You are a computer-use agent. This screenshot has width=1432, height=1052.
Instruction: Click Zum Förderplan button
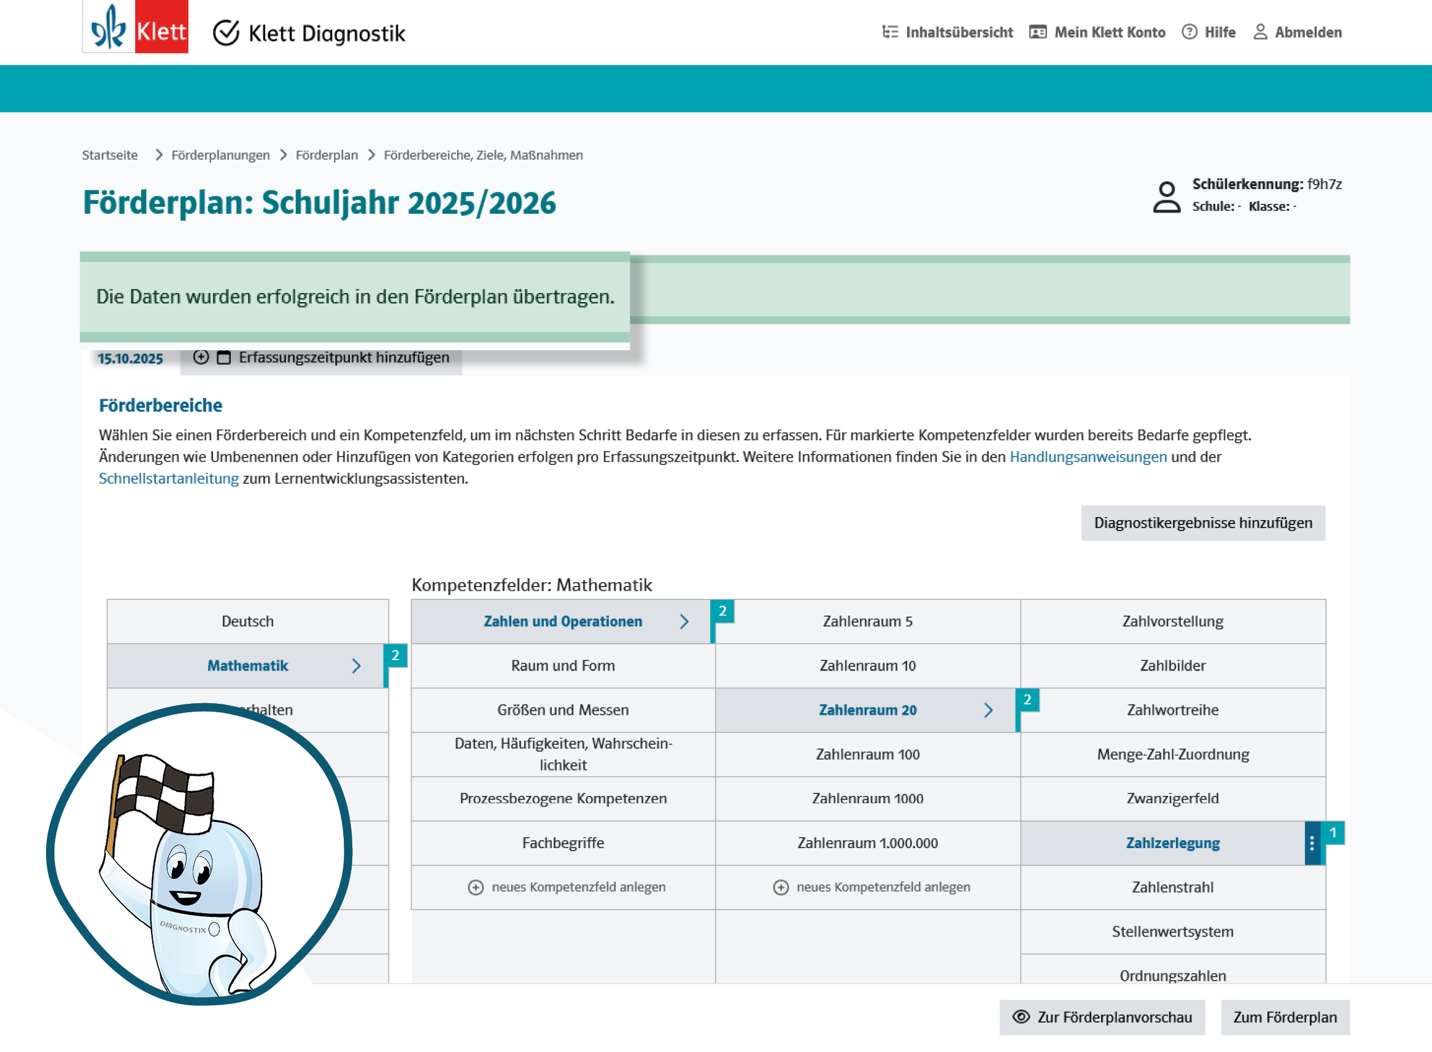(1285, 1018)
